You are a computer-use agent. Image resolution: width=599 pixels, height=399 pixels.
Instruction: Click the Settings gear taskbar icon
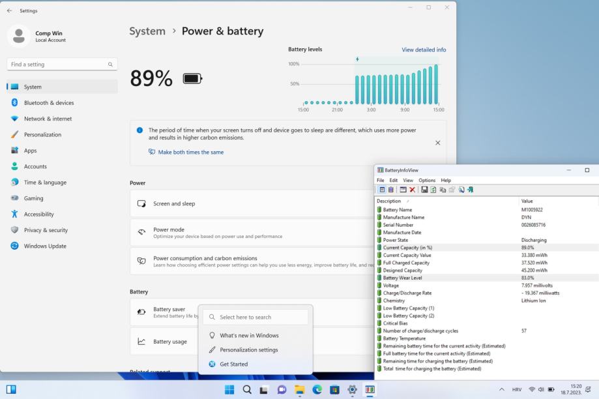[x=352, y=389]
